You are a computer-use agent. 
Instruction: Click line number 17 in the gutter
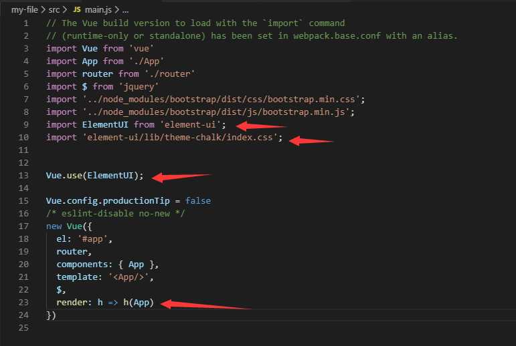23,226
